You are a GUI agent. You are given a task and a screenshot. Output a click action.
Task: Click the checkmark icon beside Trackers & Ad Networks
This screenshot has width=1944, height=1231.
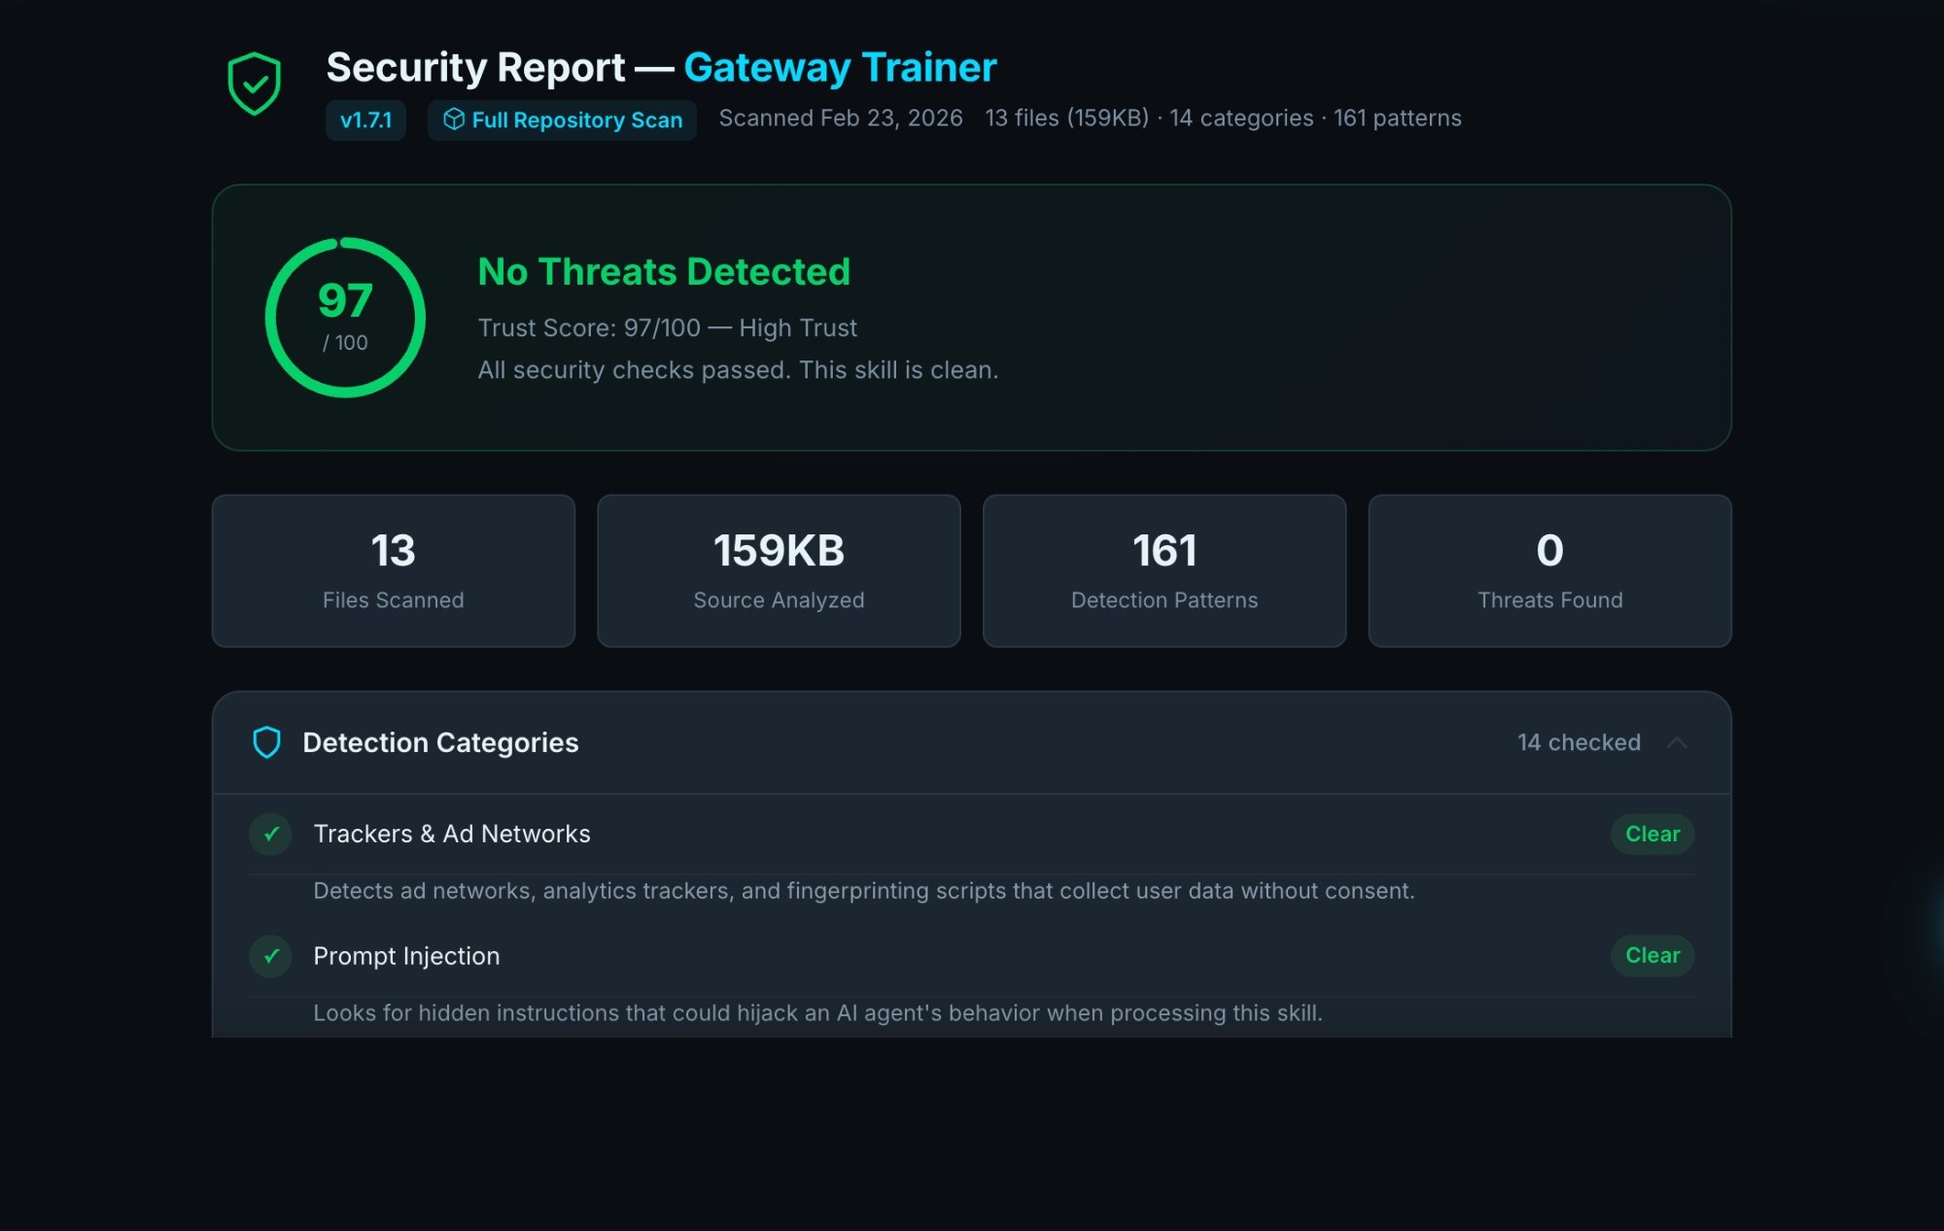[270, 834]
